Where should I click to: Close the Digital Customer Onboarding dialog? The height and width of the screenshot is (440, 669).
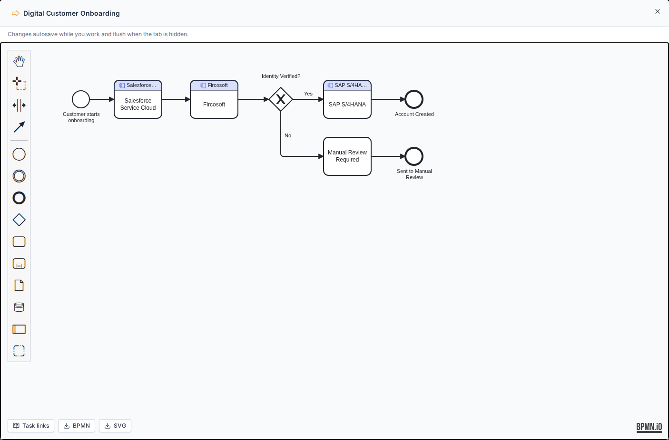point(658,11)
